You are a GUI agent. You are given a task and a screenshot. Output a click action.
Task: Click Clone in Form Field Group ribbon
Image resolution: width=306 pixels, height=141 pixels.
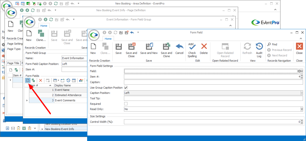pos(41,36)
